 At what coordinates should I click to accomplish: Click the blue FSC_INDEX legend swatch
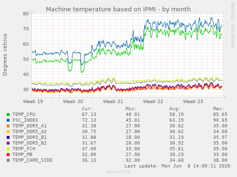(x=8, y=120)
